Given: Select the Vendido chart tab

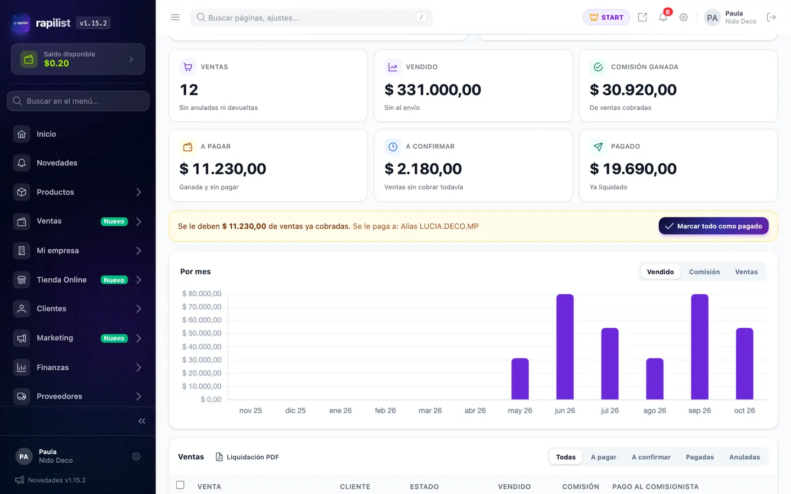Looking at the screenshot, I should [x=660, y=272].
